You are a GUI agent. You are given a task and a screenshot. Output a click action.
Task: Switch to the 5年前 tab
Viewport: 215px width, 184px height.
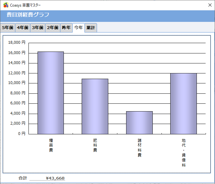click(x=8, y=28)
